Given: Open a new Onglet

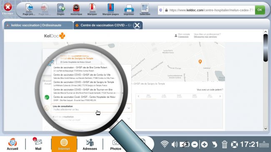Looking at the screenshot, I should (61, 8).
